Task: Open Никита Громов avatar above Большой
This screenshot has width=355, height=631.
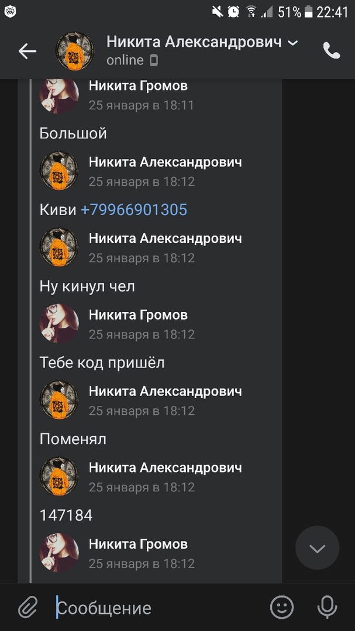Action: click(59, 95)
